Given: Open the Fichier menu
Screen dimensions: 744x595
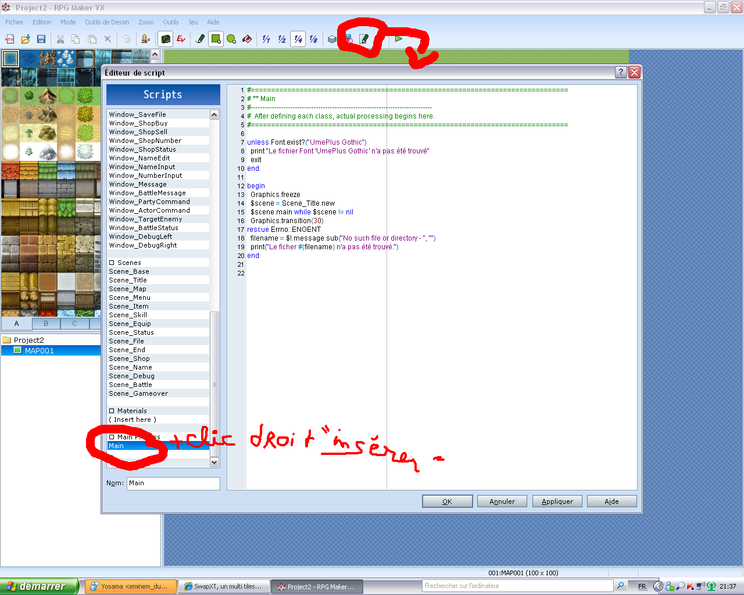Looking at the screenshot, I should [x=15, y=22].
